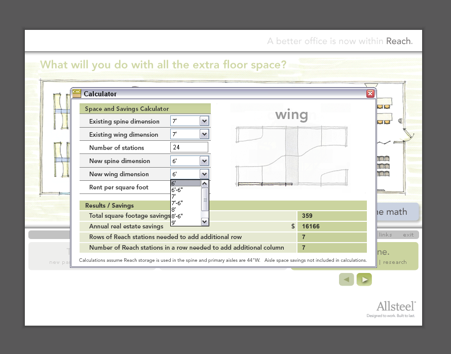Choose 7' from the dropdown list
This screenshot has height=354, width=451.
coord(186,196)
